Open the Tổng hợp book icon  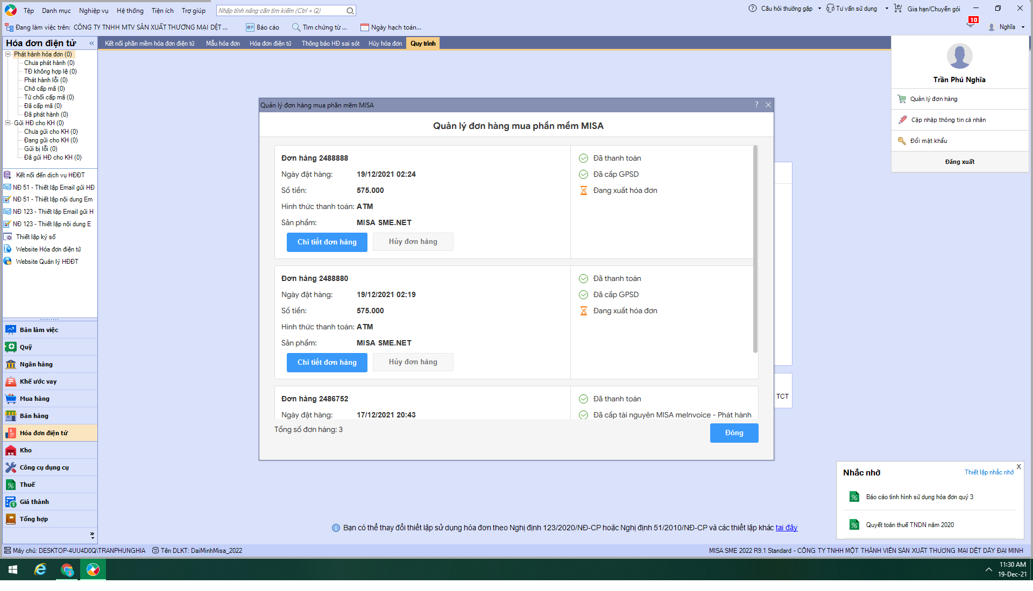11,519
